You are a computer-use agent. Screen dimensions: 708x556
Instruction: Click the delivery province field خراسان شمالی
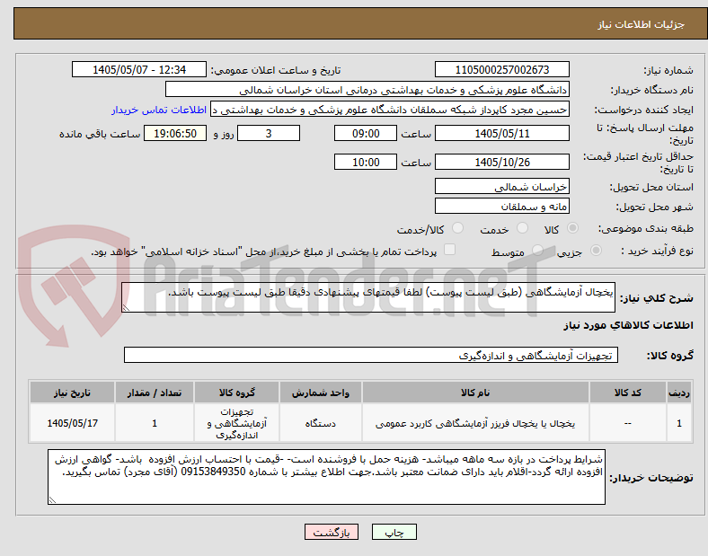[502, 187]
